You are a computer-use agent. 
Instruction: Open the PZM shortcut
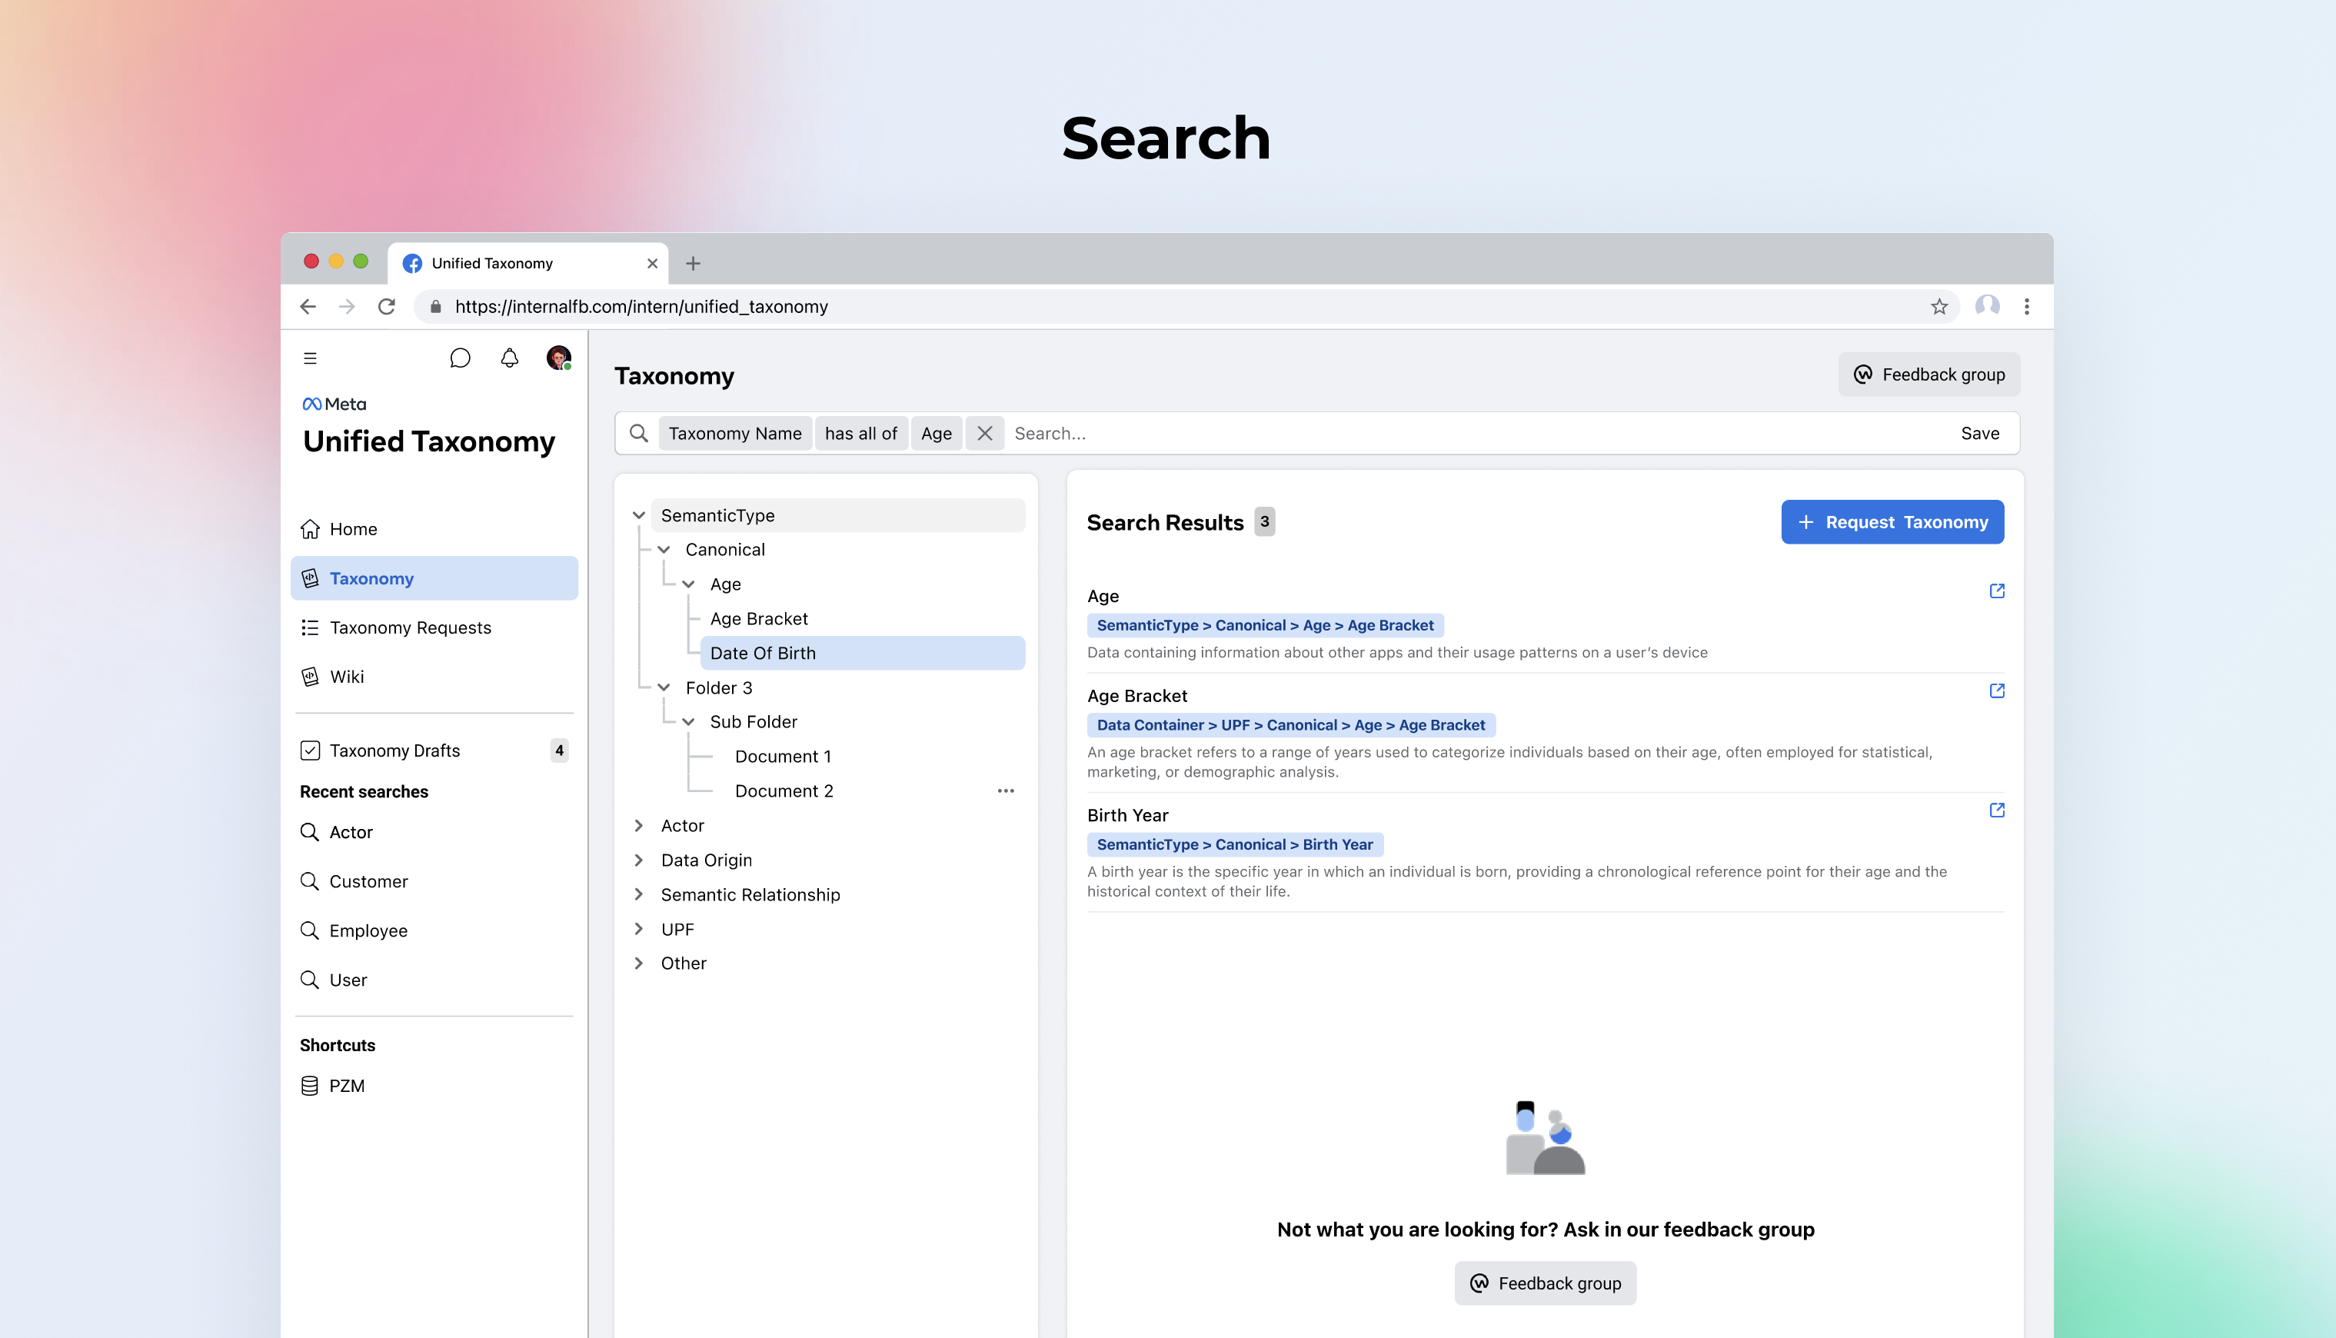pos(434,1087)
